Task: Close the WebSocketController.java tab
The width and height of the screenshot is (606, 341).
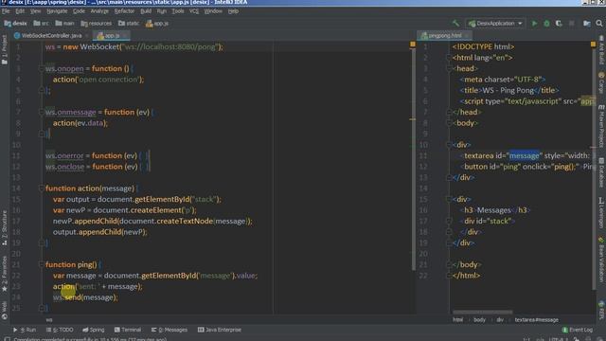Action: [86, 36]
